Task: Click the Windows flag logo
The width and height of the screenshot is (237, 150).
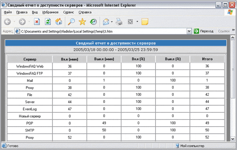Action: (230, 12)
